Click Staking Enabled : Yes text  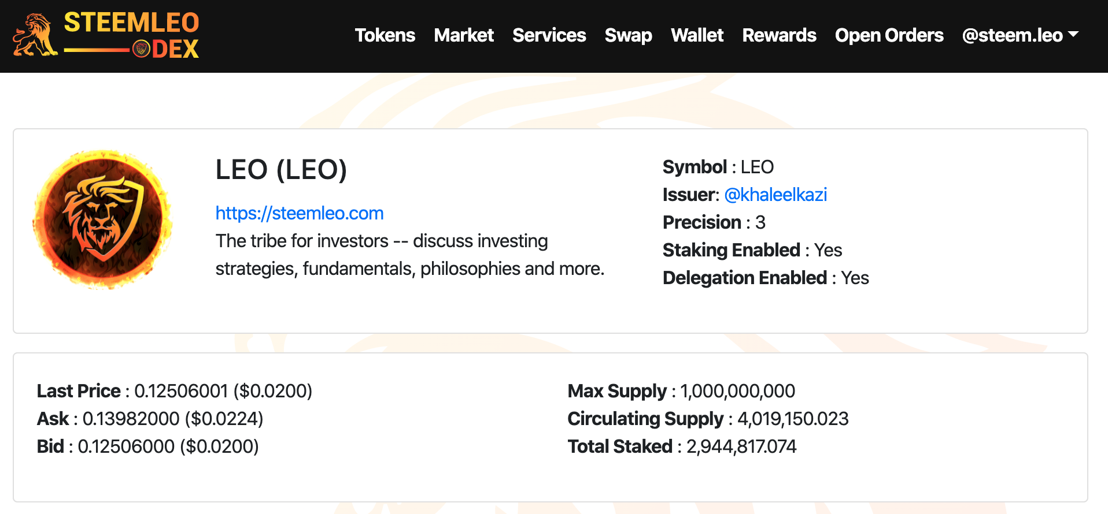point(752,250)
